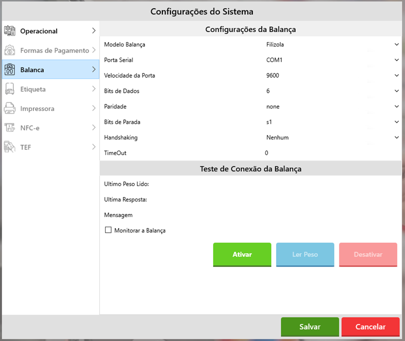Click the Balanca scale icon
Image resolution: width=405 pixels, height=341 pixels.
[x=10, y=69]
